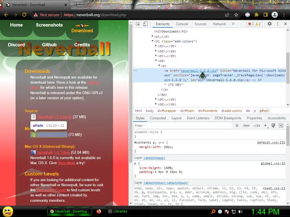The image size is (290, 217).
Task: Close the DevTools panel
Action: [x=285, y=24]
